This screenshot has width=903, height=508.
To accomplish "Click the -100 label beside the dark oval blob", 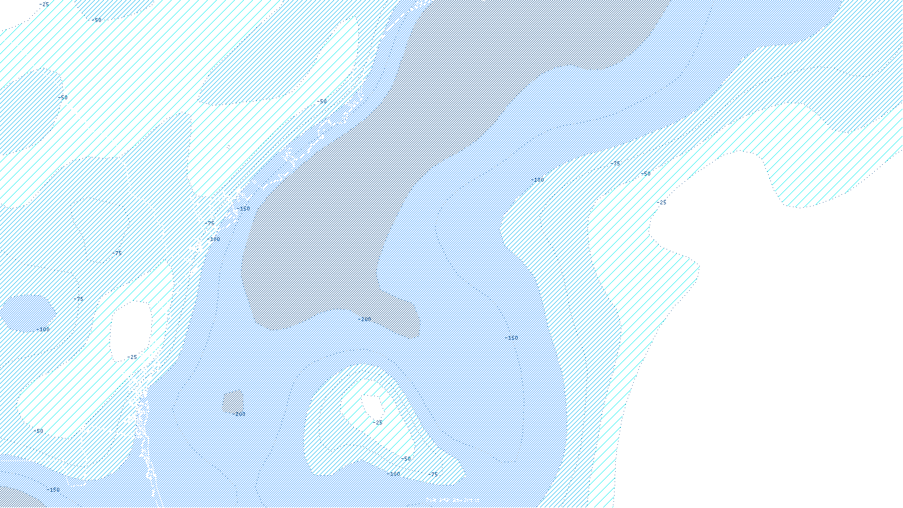I will tap(42, 330).
